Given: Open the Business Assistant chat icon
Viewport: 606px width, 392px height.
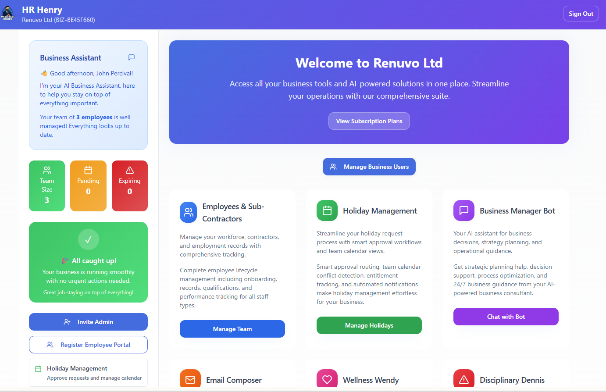Looking at the screenshot, I should (x=131, y=57).
